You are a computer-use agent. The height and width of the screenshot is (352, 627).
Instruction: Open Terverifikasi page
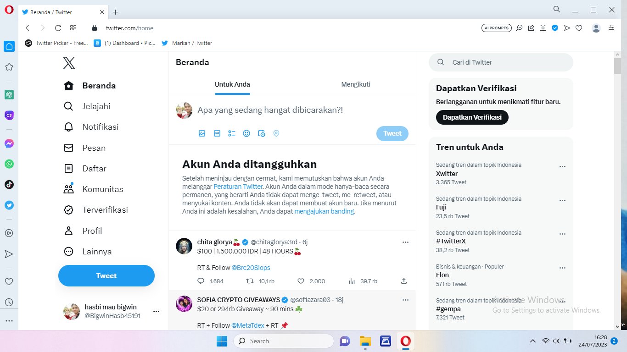coord(95,210)
